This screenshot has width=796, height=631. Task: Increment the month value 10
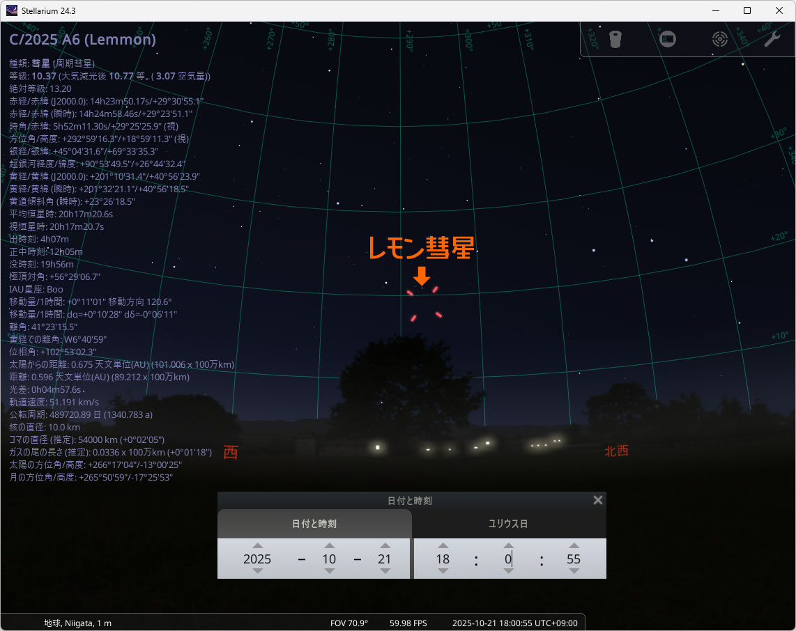329,546
